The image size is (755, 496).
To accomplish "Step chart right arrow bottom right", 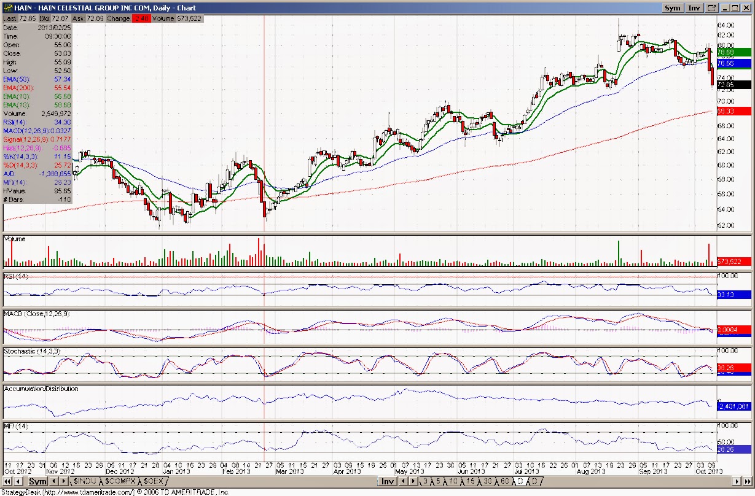I will 738,481.
